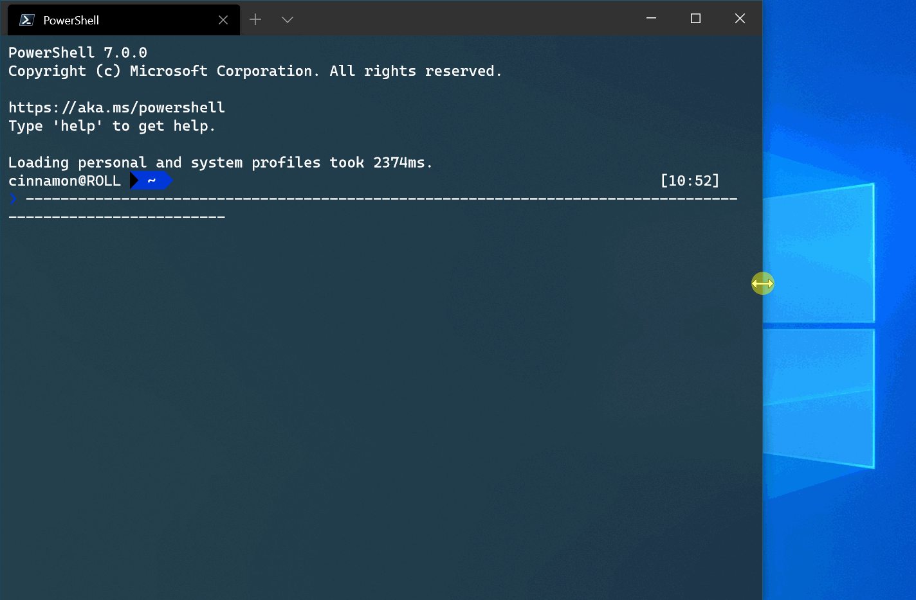Click the horizontal dashed separator line
Viewport: 916px width, 600px height.
(x=380, y=199)
